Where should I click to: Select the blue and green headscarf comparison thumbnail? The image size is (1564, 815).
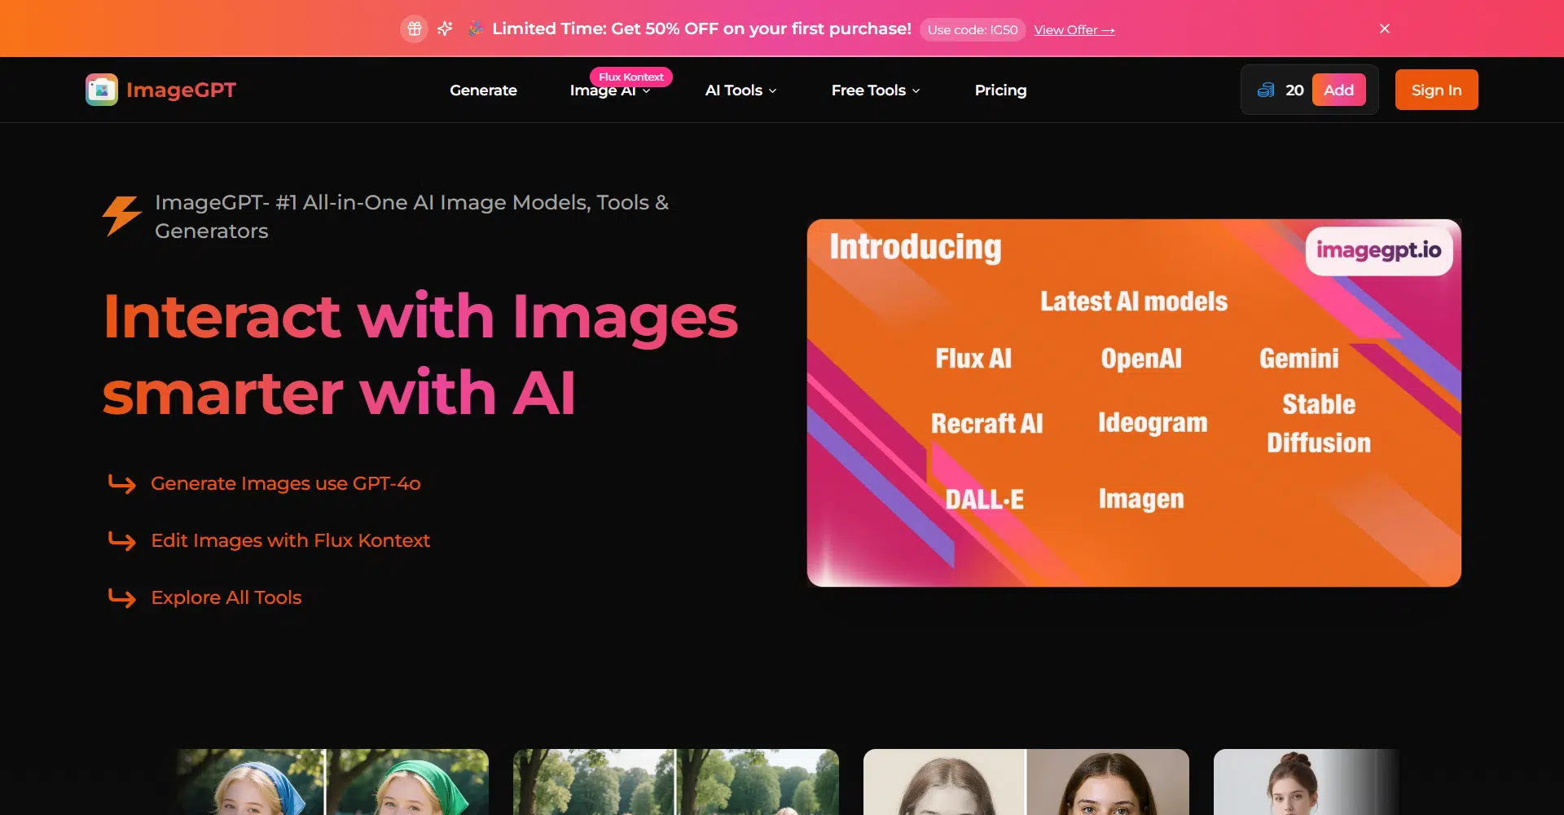pos(332,782)
